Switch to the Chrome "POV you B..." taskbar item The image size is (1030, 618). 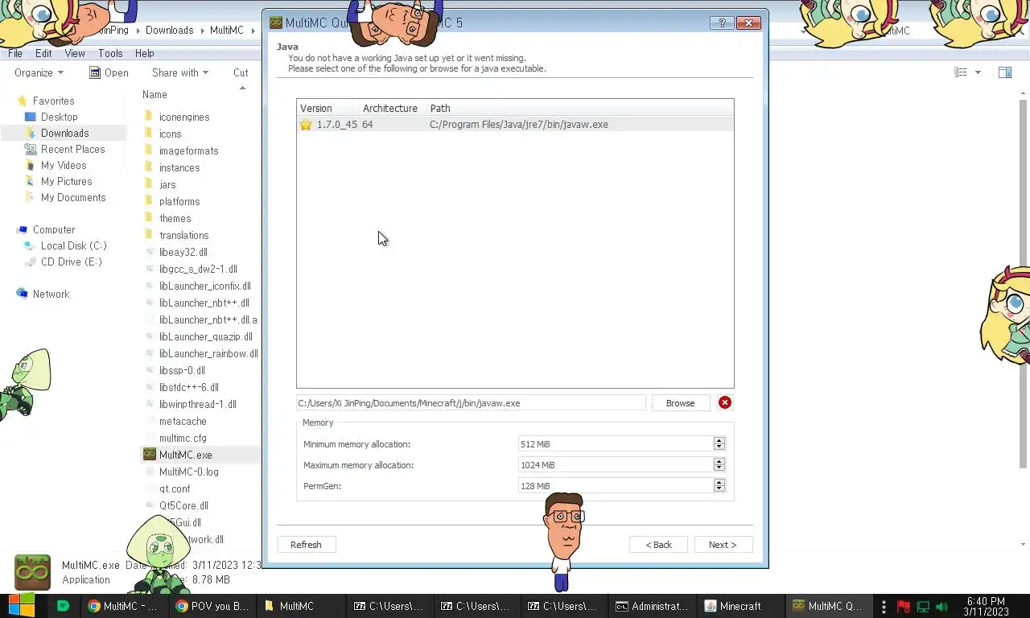click(212, 606)
